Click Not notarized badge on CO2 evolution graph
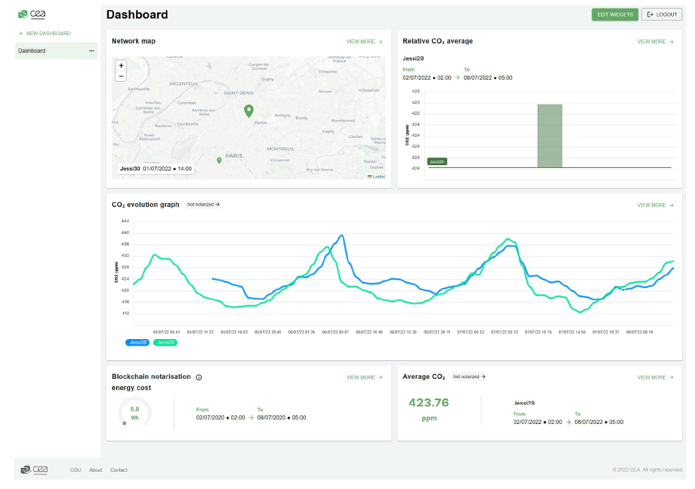Image resolution: width=695 pixels, height=489 pixels. click(203, 204)
